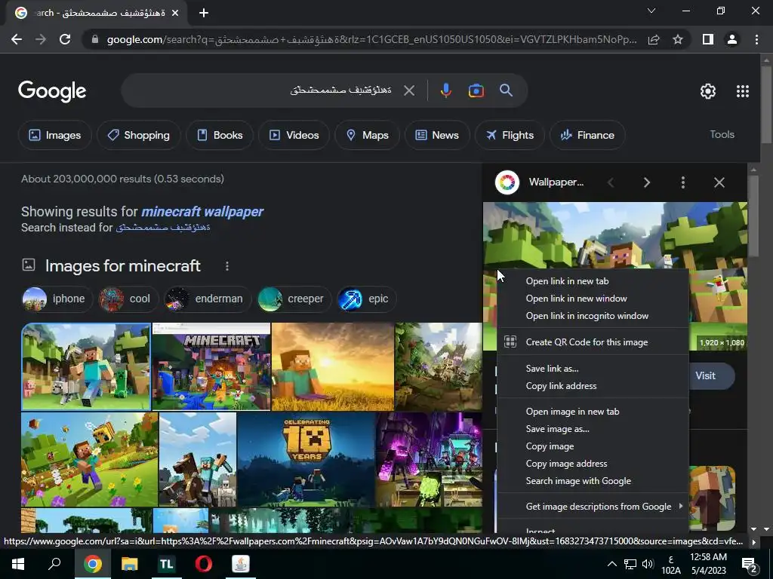Show hidden system tray icons
This screenshot has width=773, height=579.
[x=611, y=564]
